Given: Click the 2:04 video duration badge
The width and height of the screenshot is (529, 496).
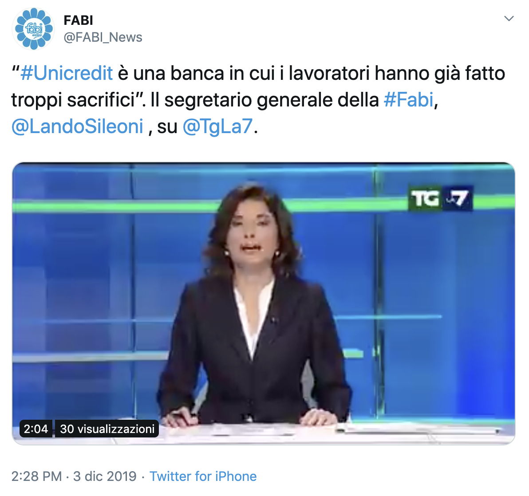Looking at the screenshot, I should pyautogui.click(x=36, y=429).
